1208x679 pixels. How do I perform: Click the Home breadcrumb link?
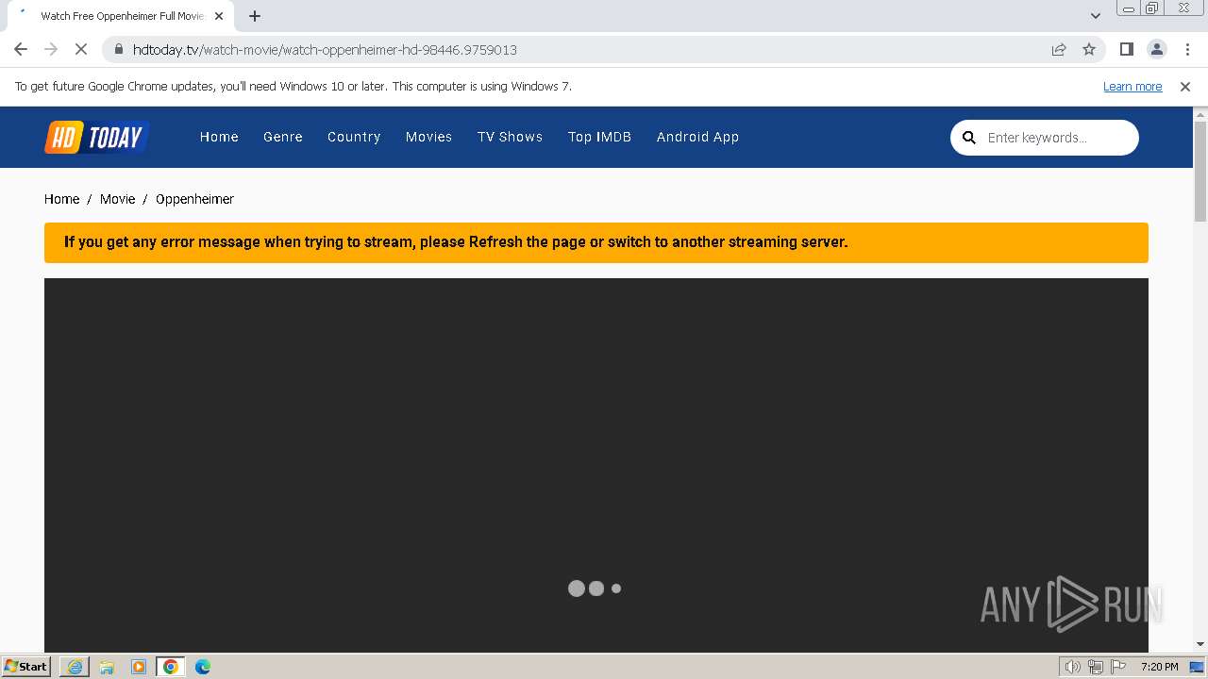[x=61, y=199]
